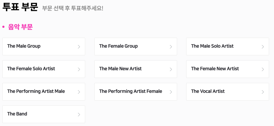Click the pink 음악 부문 section heading
274x126 pixels.
tap(20, 27)
